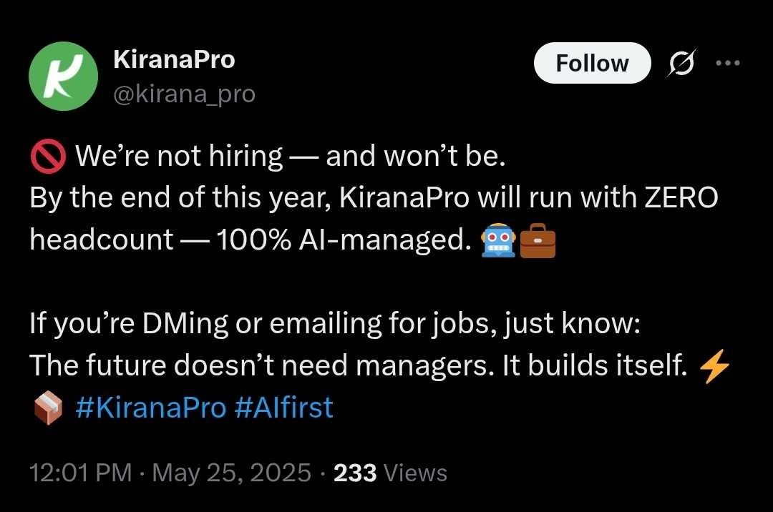Click the cardboard package emoji
The height and width of the screenshot is (512, 773).
tap(47, 410)
